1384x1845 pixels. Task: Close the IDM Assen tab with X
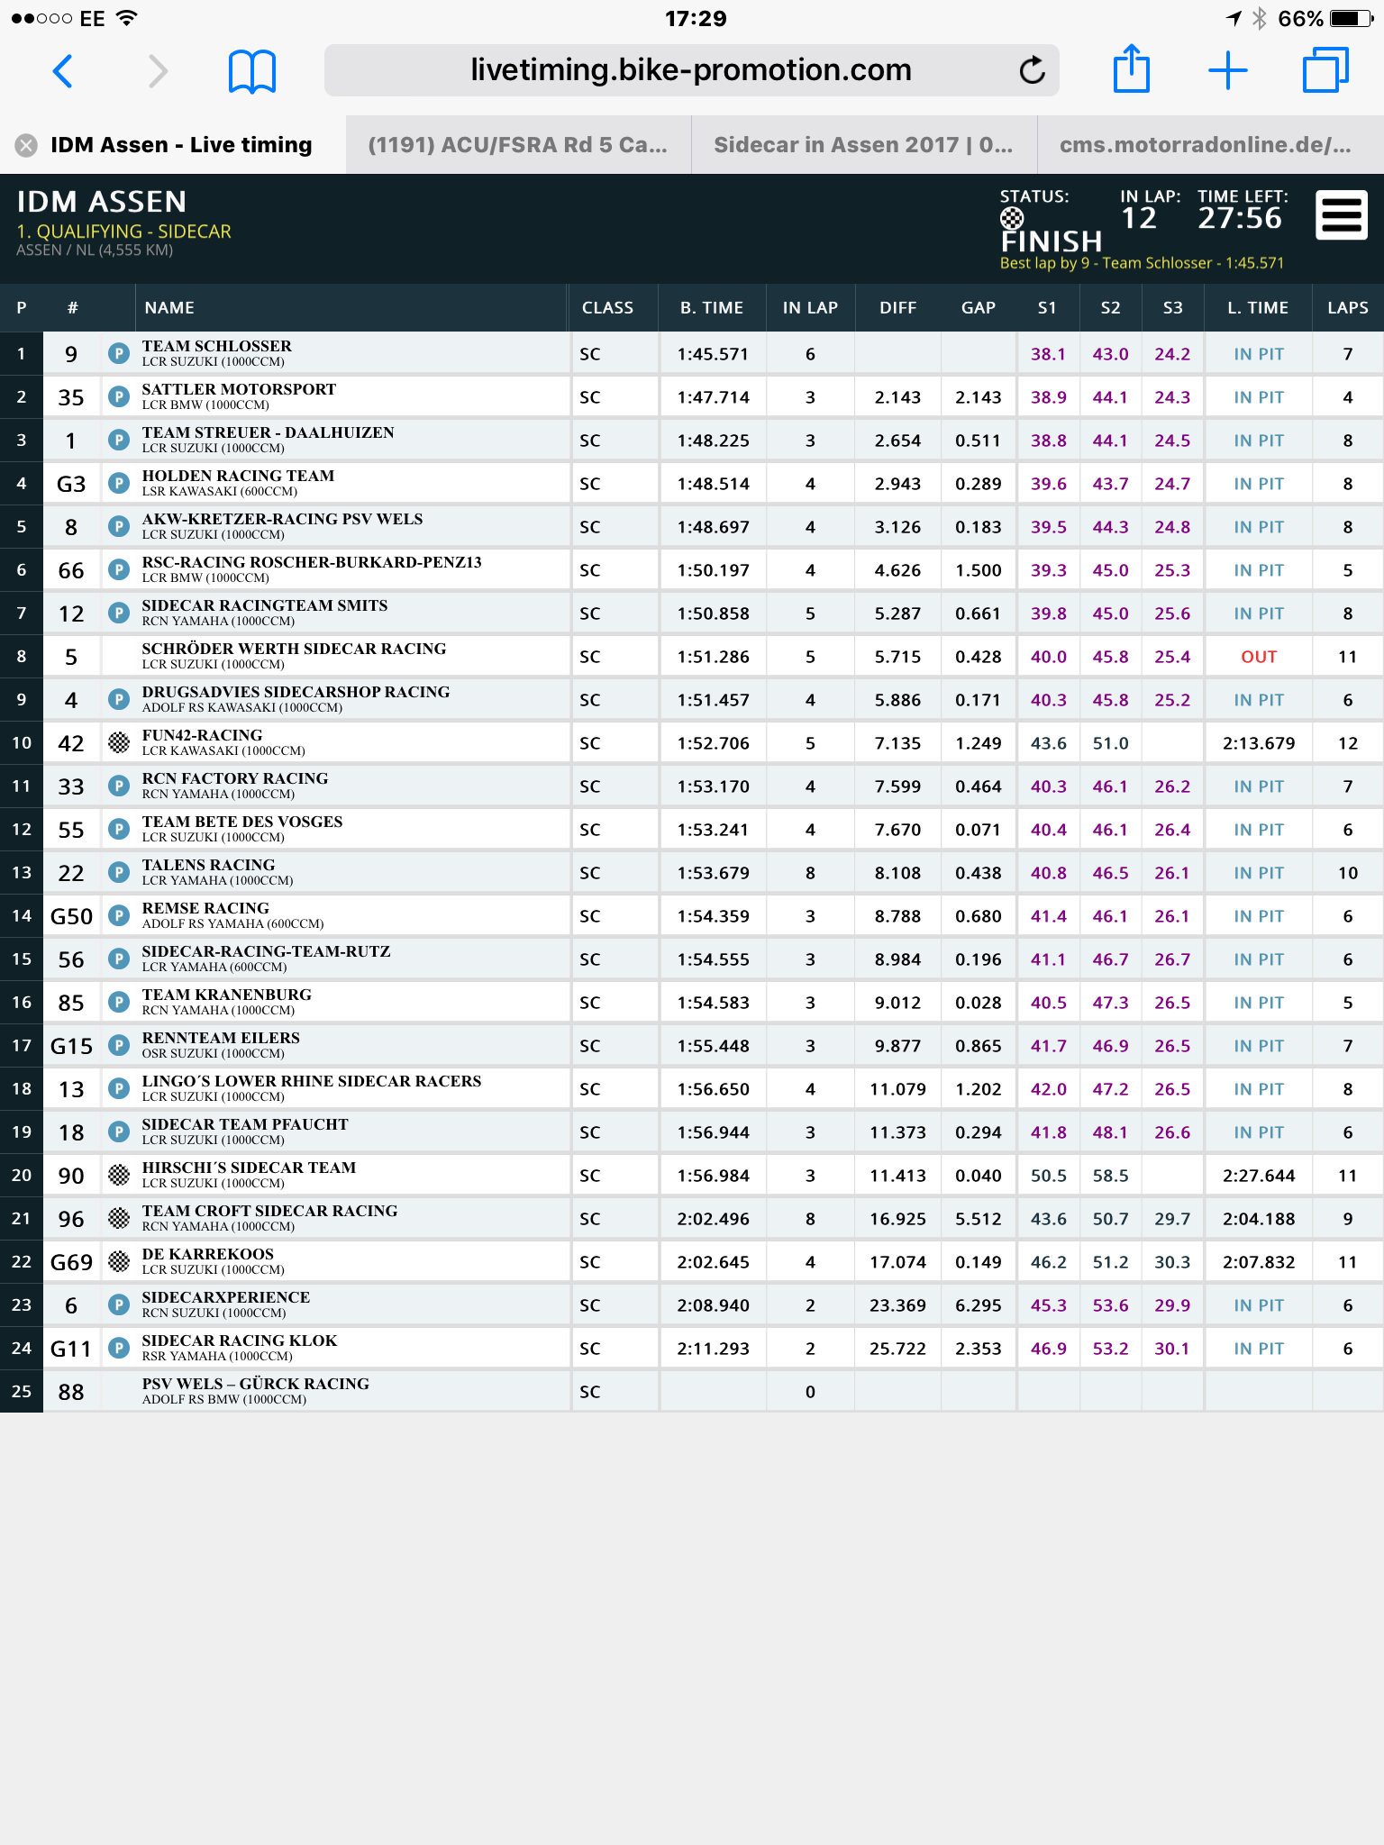tap(26, 145)
